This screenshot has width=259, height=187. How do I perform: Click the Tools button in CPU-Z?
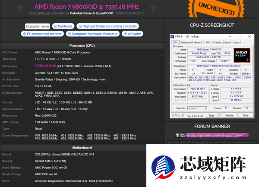(211, 115)
